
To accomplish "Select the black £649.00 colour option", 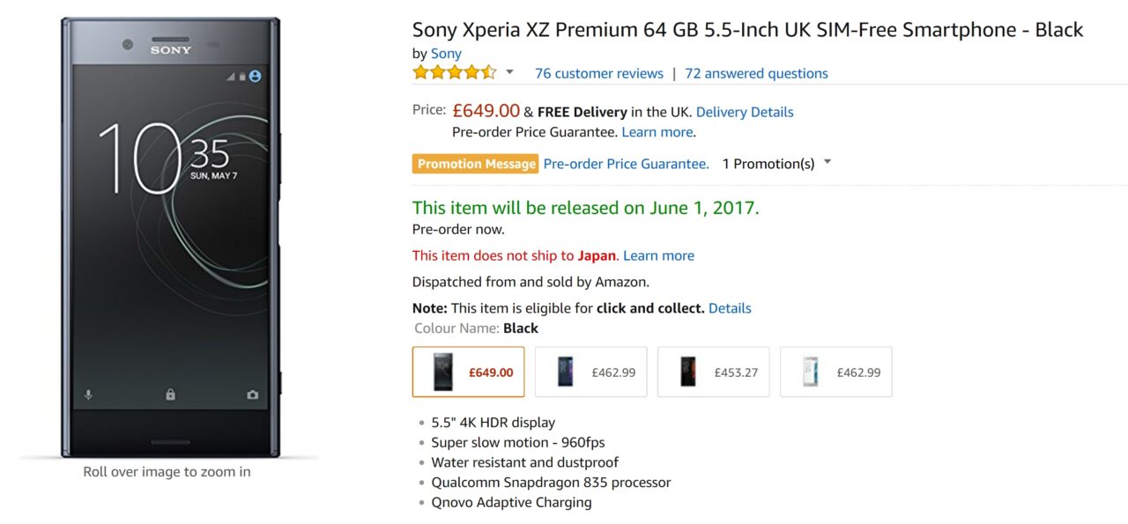I will pos(468,372).
